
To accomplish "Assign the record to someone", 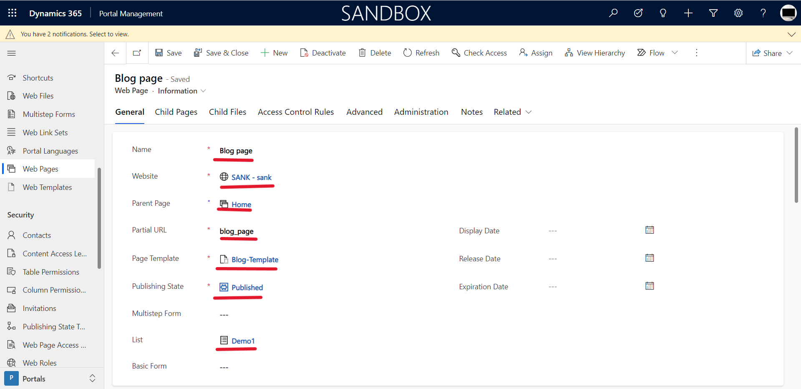I will [x=536, y=53].
